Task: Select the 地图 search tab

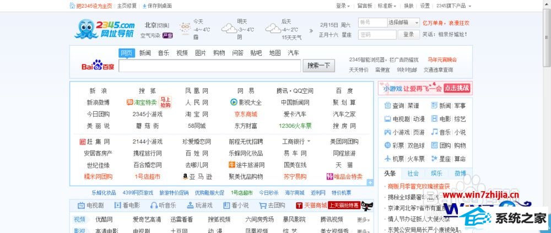Action: click(275, 53)
